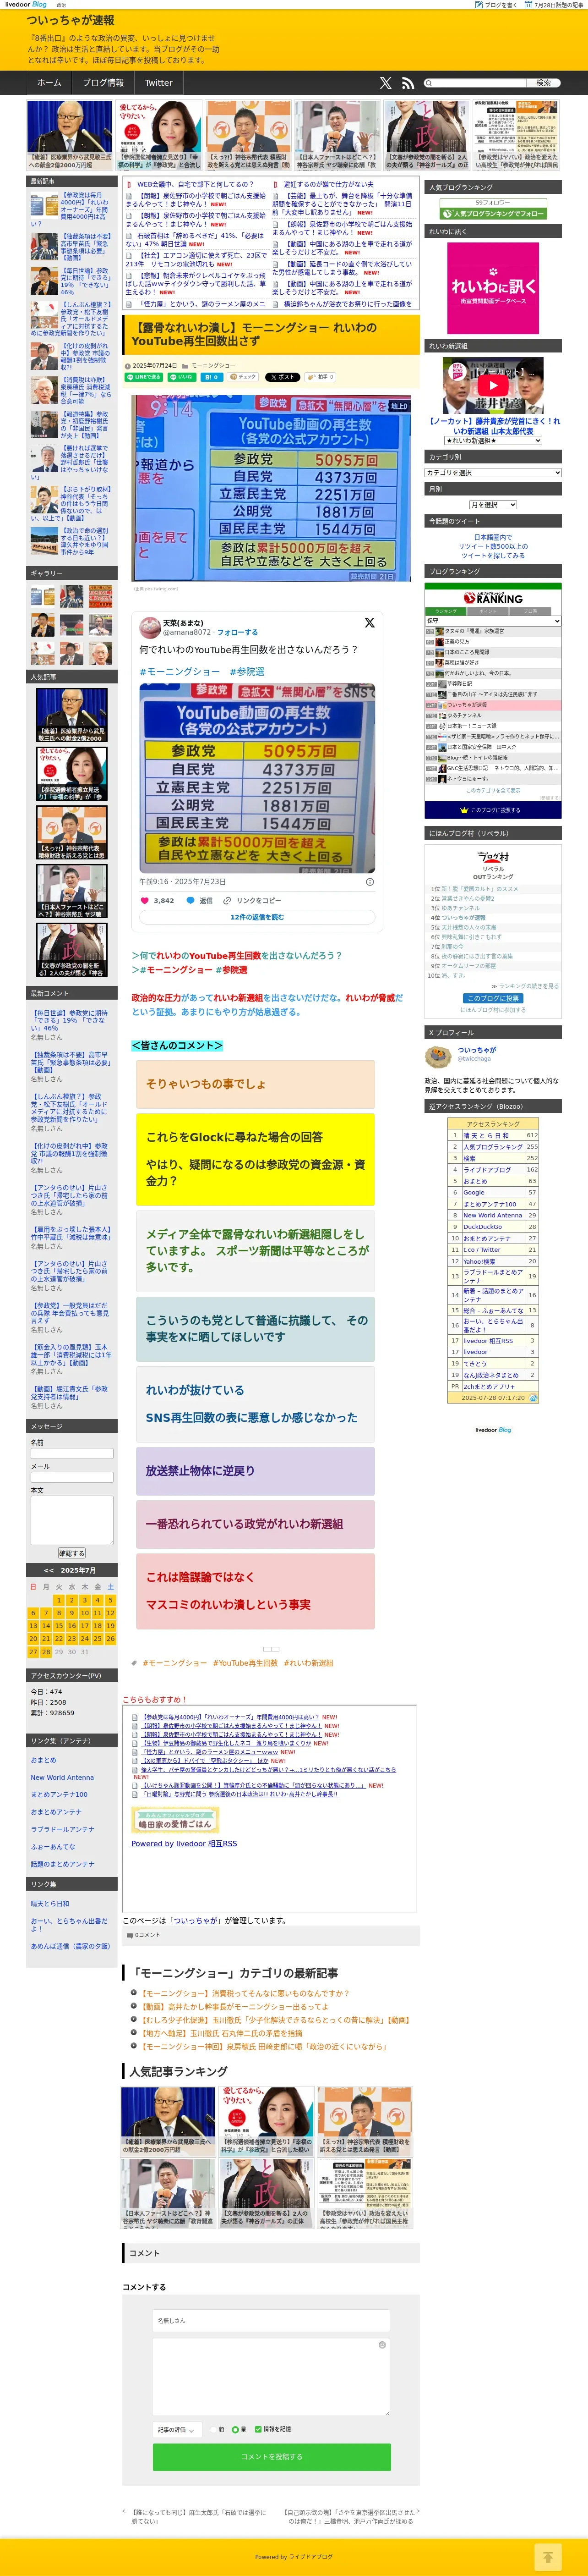588x2576 pixels.
Task: Click the green いいね button under article title
Action: pyautogui.click(x=182, y=377)
